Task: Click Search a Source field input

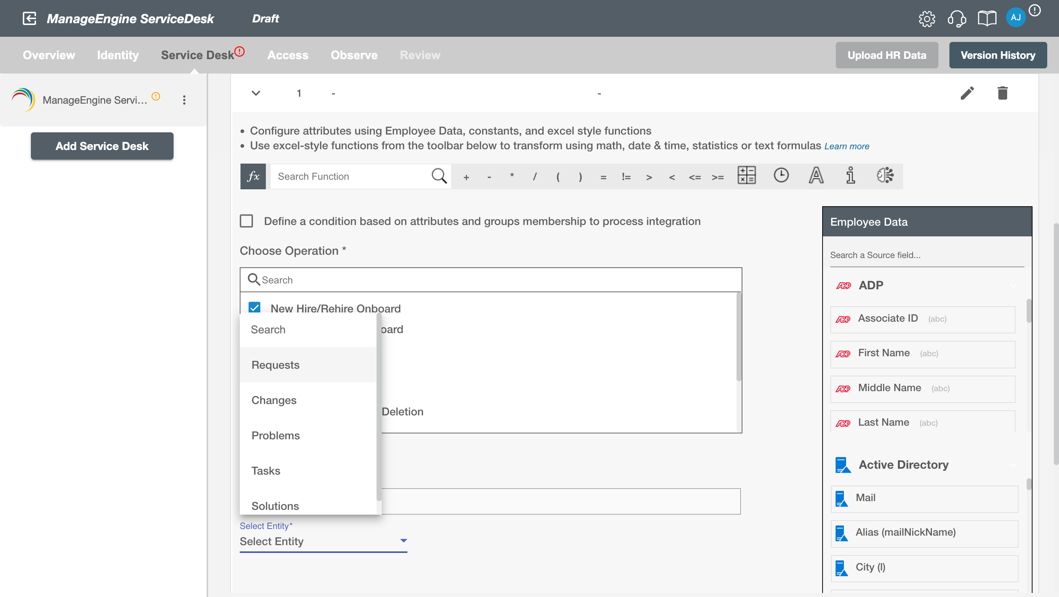Action: [x=927, y=255]
